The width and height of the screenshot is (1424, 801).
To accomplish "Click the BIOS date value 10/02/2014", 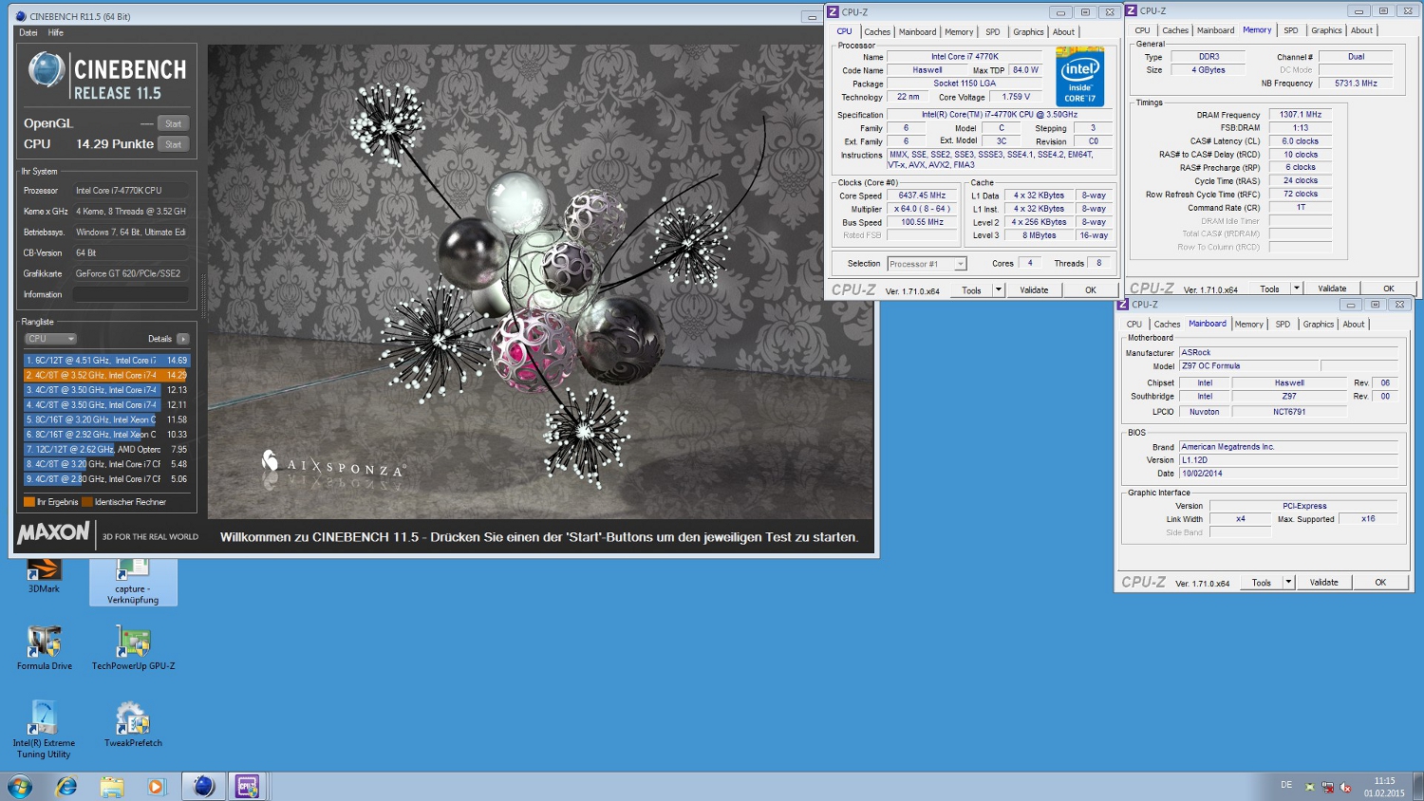I will (1289, 474).
